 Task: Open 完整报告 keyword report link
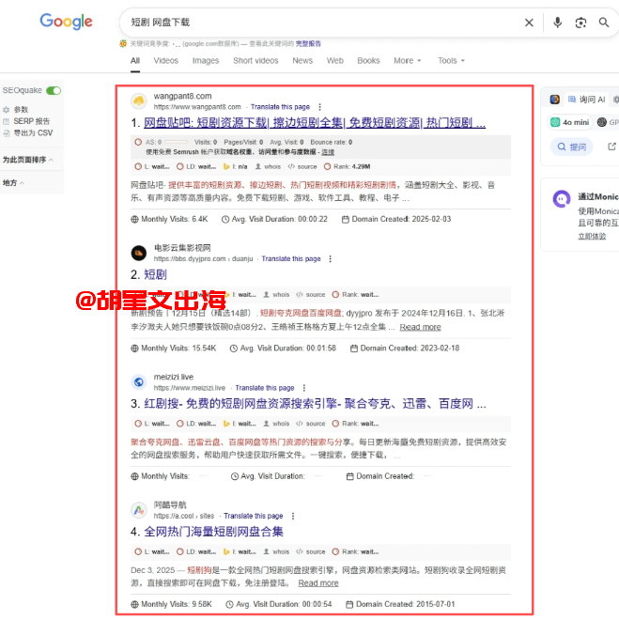click(308, 43)
